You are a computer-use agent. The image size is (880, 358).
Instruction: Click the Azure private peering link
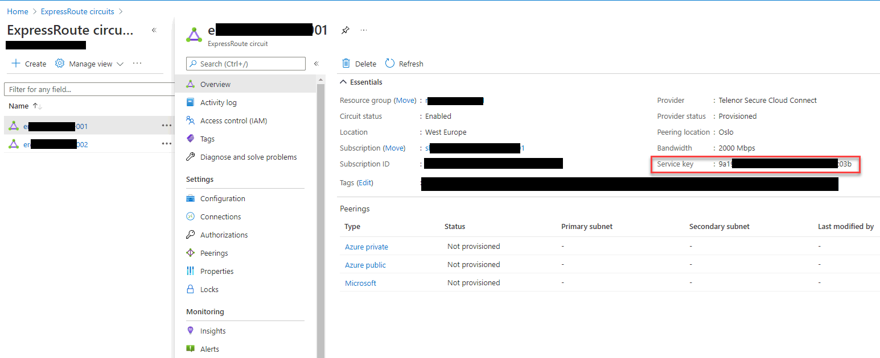(367, 247)
